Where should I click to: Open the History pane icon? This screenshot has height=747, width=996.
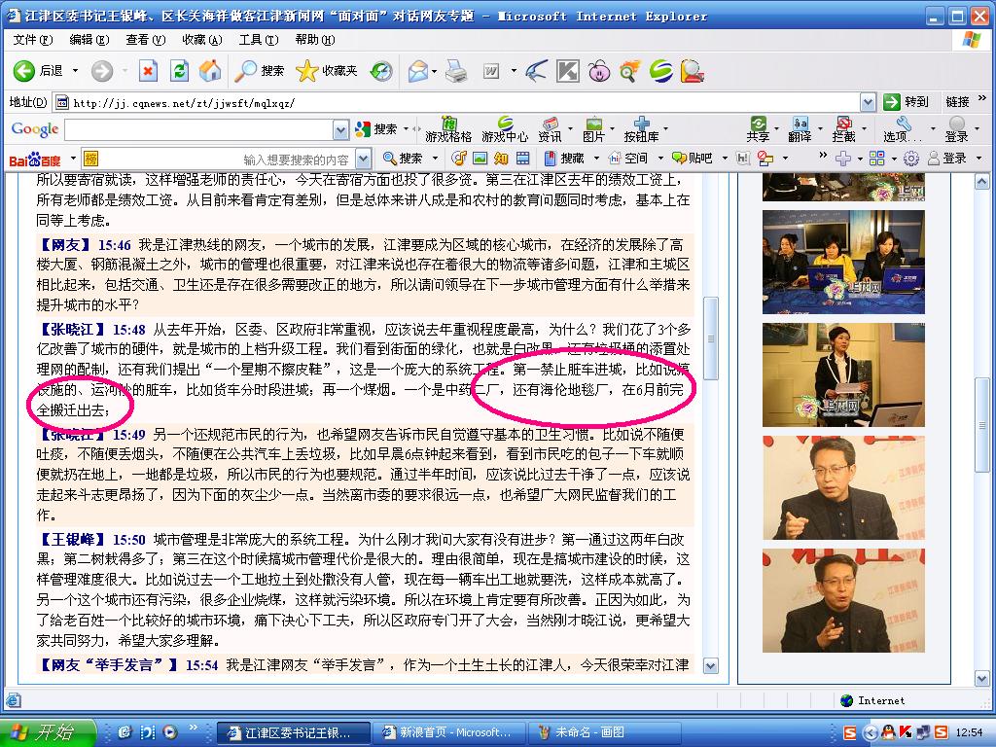(x=381, y=70)
